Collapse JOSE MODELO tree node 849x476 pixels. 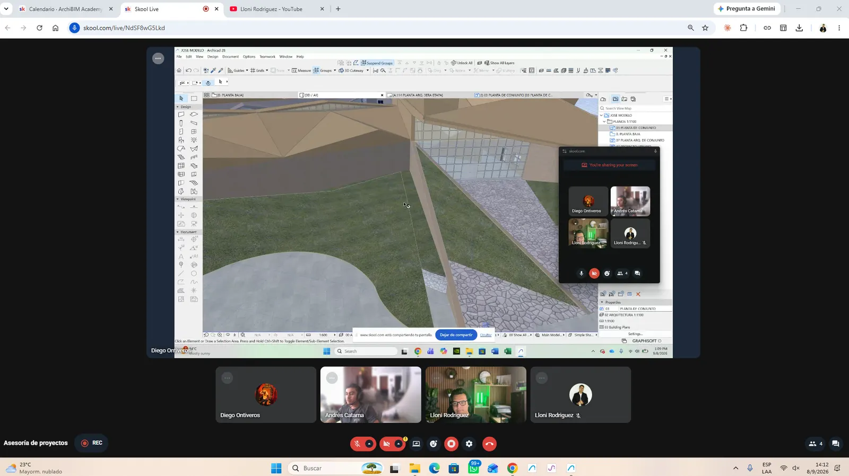tap(601, 115)
